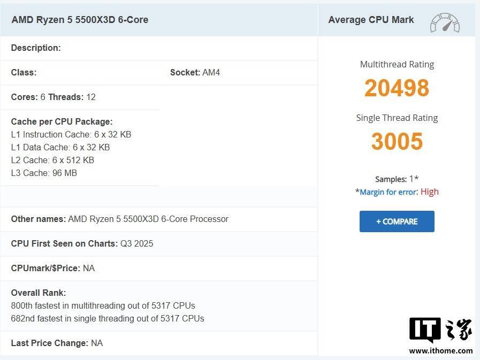
Task: Click the red High margin text
Action: pyautogui.click(x=430, y=192)
